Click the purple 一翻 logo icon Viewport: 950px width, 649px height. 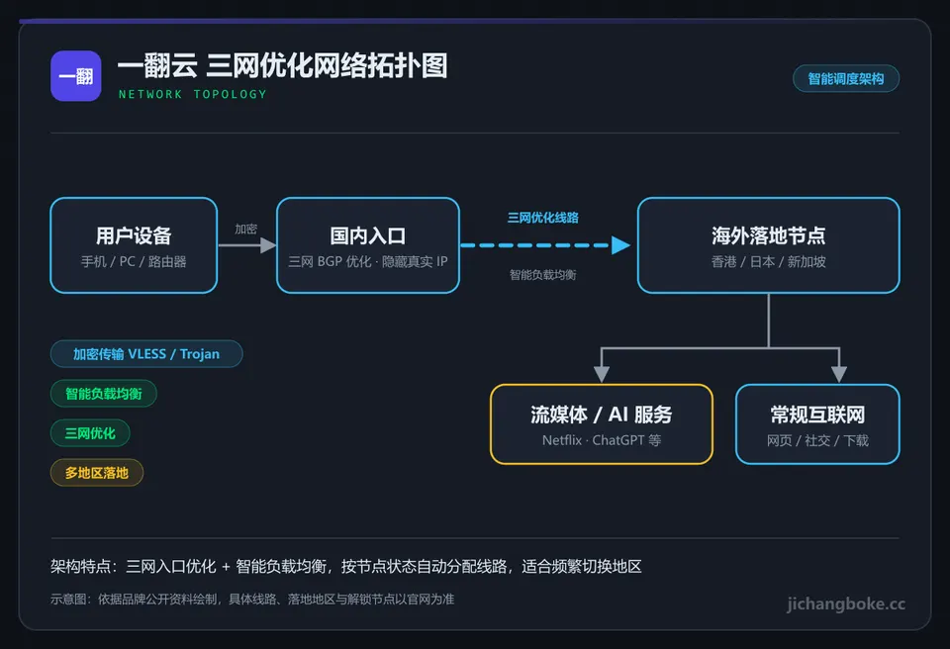pos(76,76)
